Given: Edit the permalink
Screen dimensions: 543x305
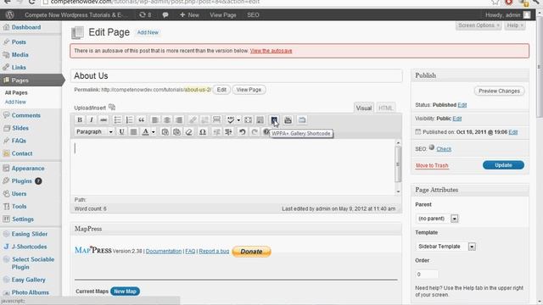Looking at the screenshot, I should point(221,90).
